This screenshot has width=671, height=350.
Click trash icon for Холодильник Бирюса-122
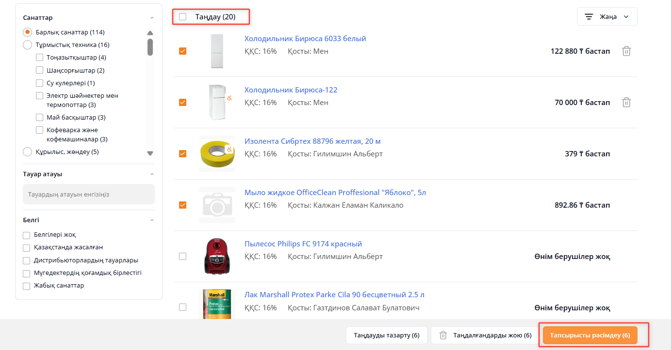pyautogui.click(x=626, y=103)
